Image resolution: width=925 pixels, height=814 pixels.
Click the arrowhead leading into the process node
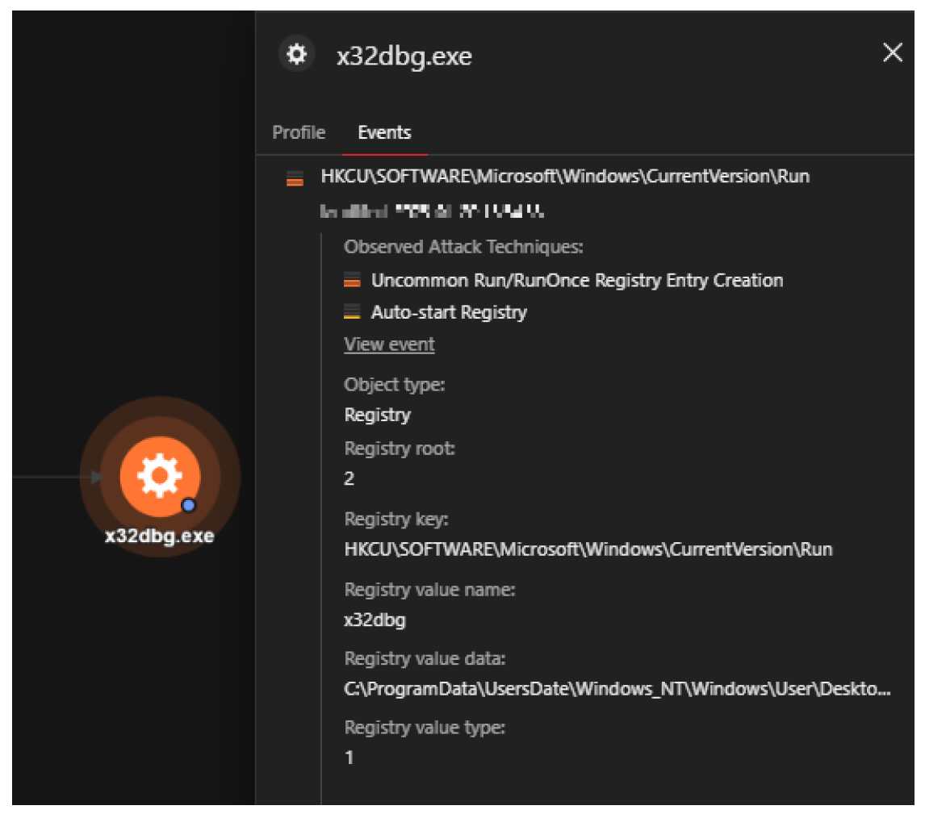pos(97,477)
